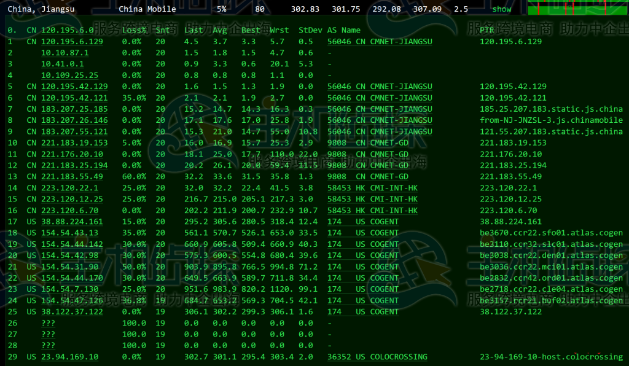Click the Loss% column header
This screenshot has width=629, height=366.
tap(134, 30)
